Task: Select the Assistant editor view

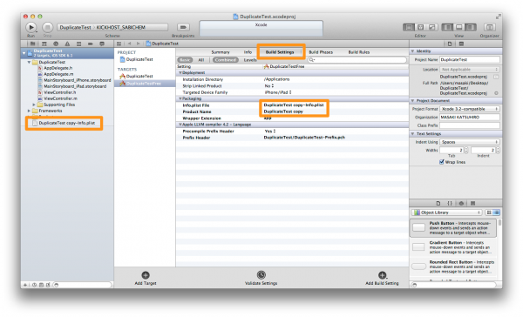Action: tap(420, 27)
